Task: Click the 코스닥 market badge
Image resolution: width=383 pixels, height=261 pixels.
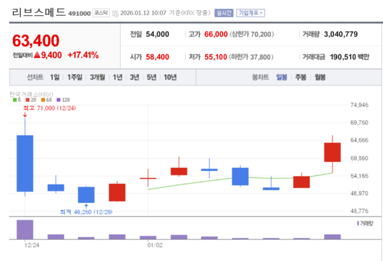Action: [101, 13]
